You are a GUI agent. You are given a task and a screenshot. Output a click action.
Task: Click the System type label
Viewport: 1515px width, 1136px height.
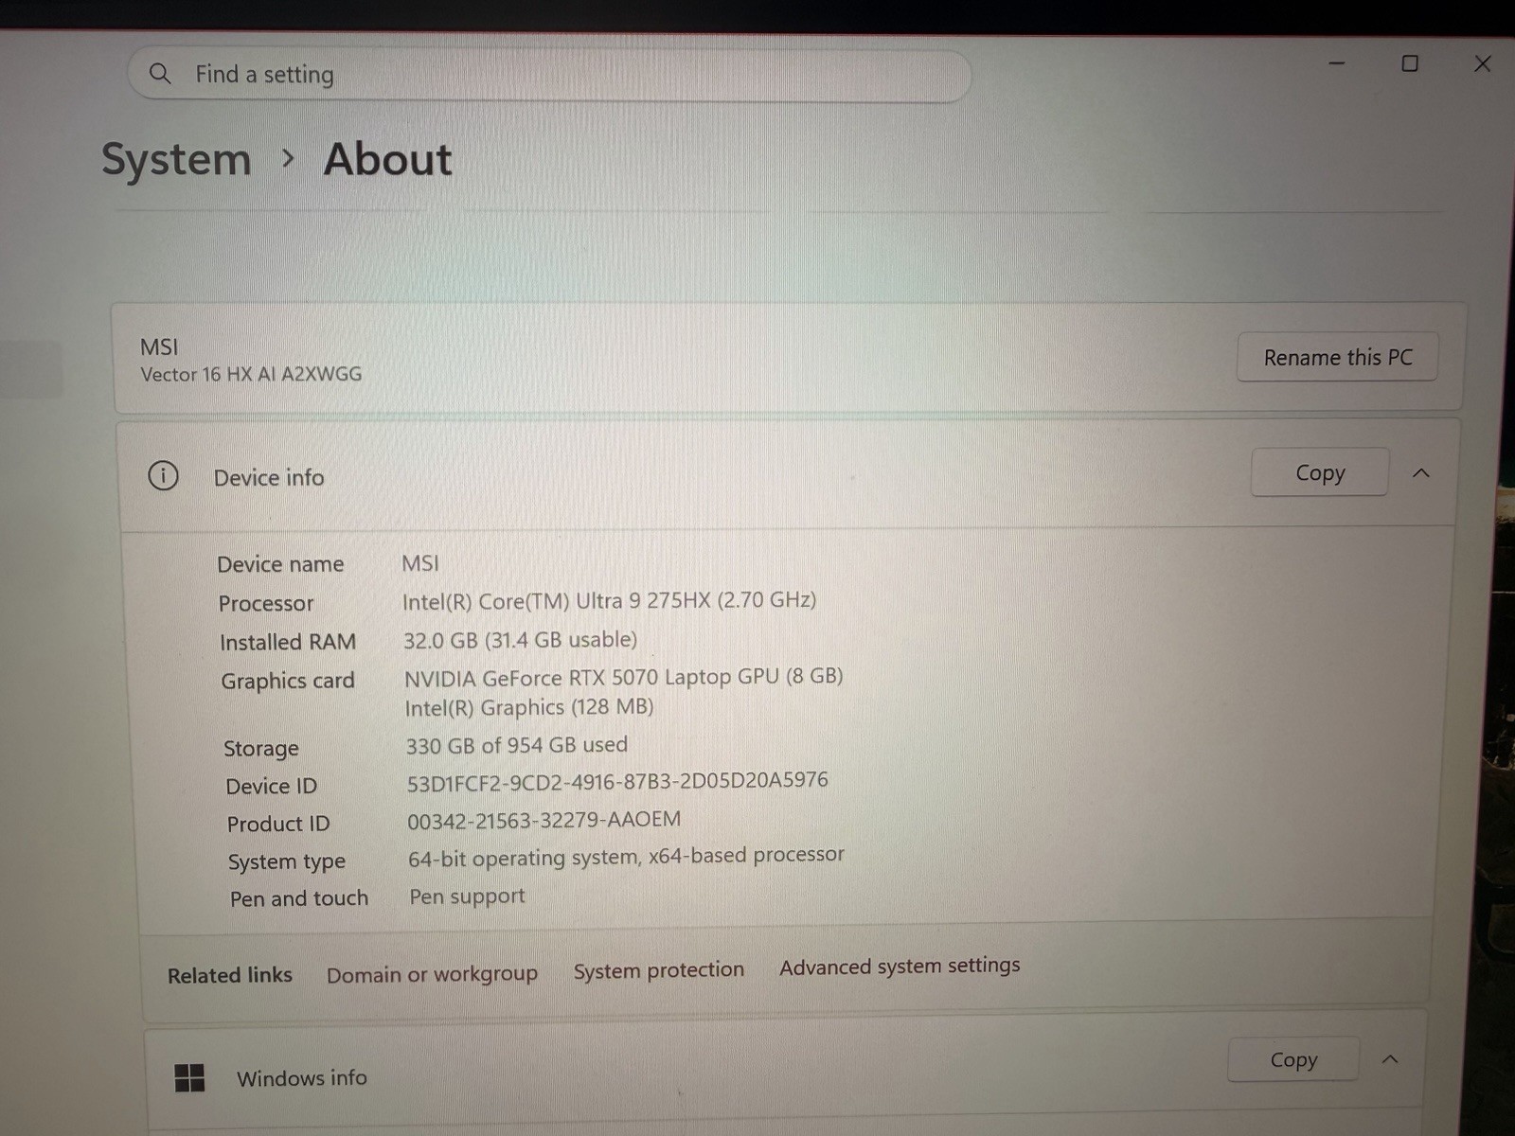[287, 861]
